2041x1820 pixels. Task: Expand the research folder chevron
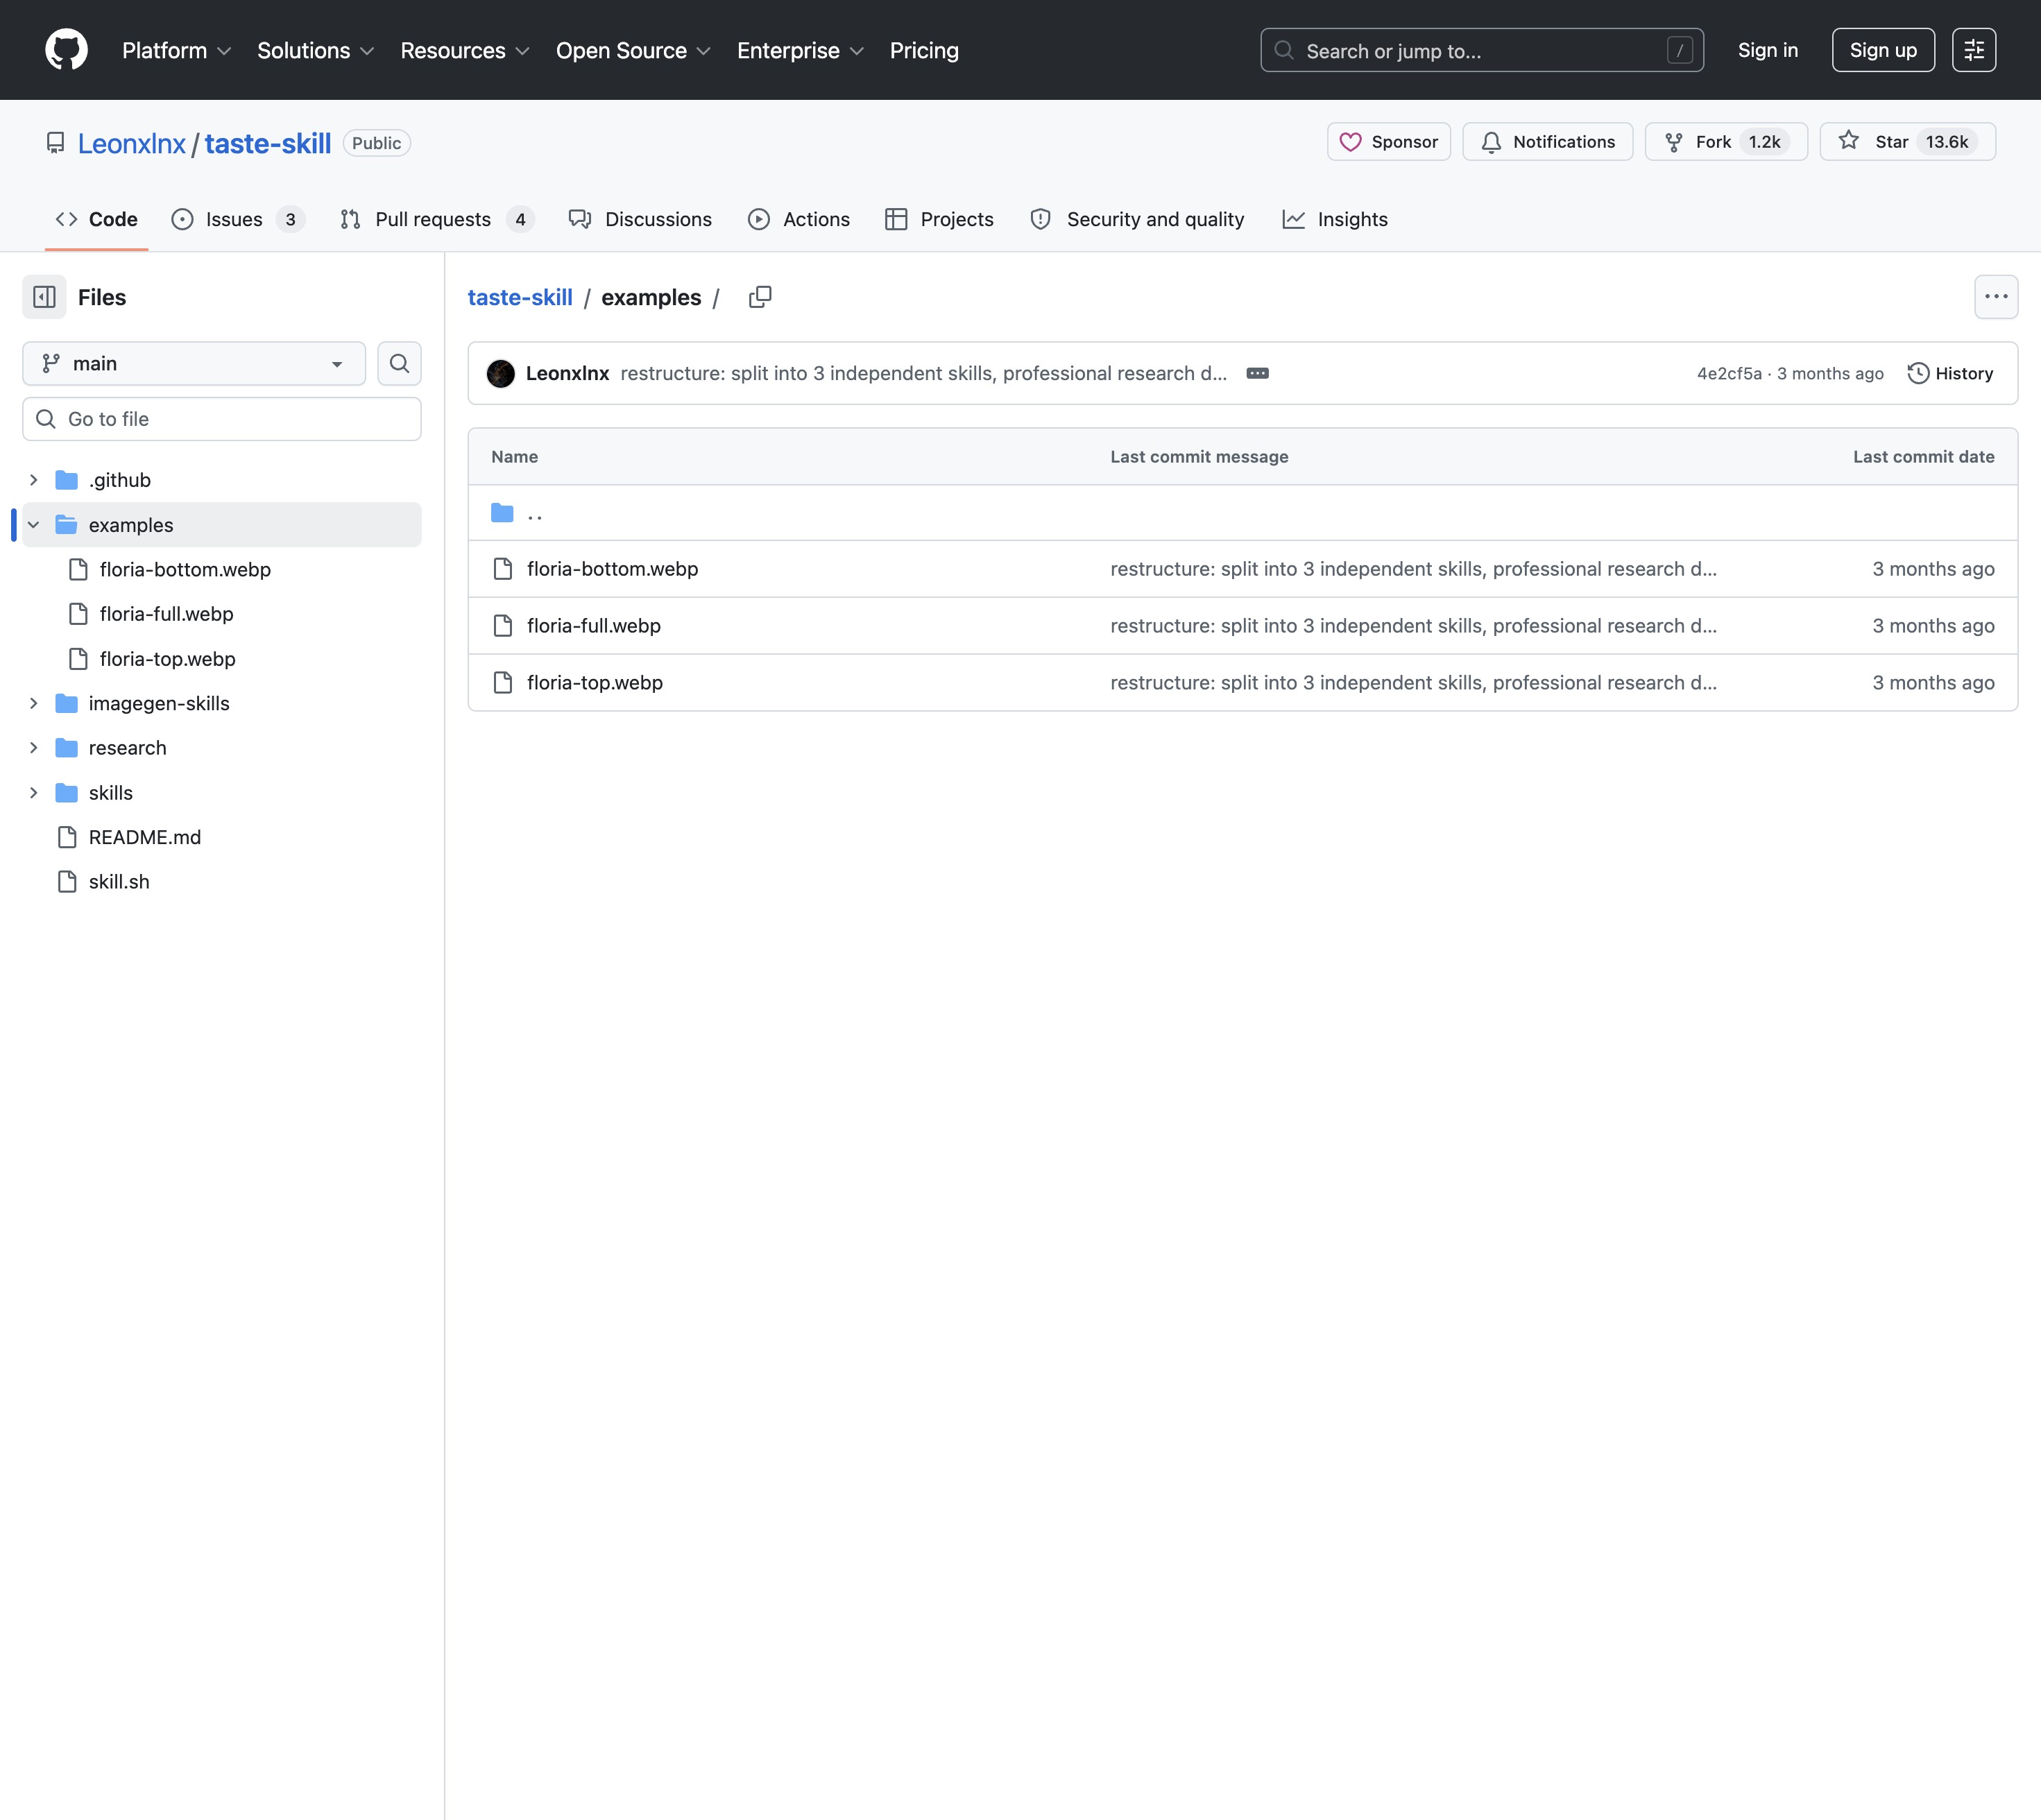point(34,748)
